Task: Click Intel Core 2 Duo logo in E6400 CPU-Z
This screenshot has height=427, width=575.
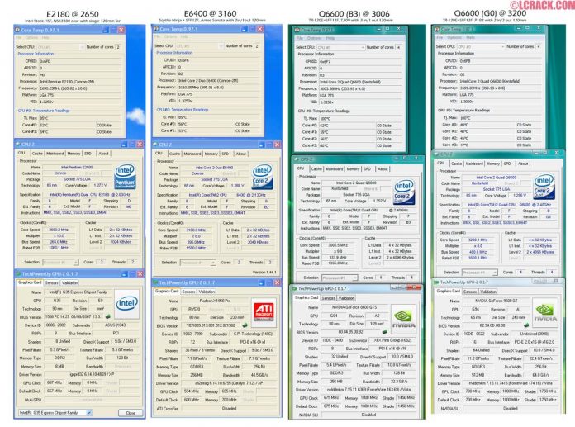Action: (262, 176)
